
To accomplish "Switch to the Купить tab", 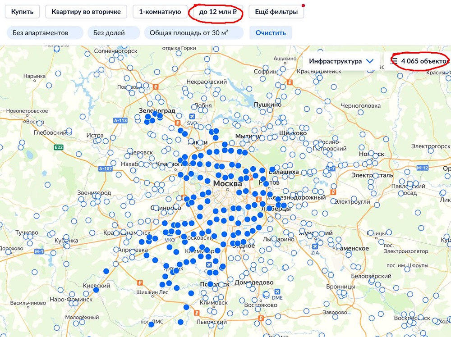I will tap(22, 12).
